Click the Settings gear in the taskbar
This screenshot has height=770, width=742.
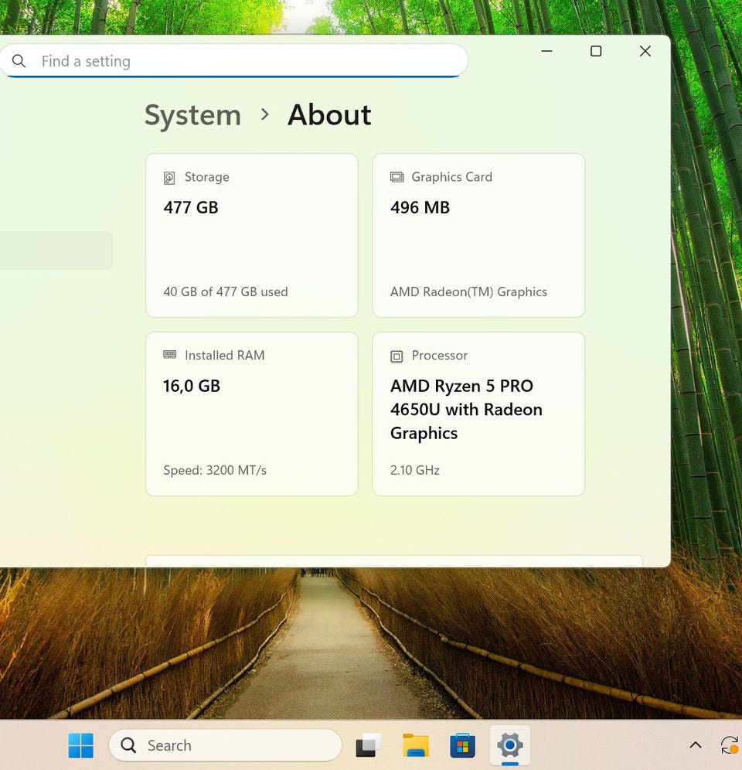pyautogui.click(x=509, y=745)
